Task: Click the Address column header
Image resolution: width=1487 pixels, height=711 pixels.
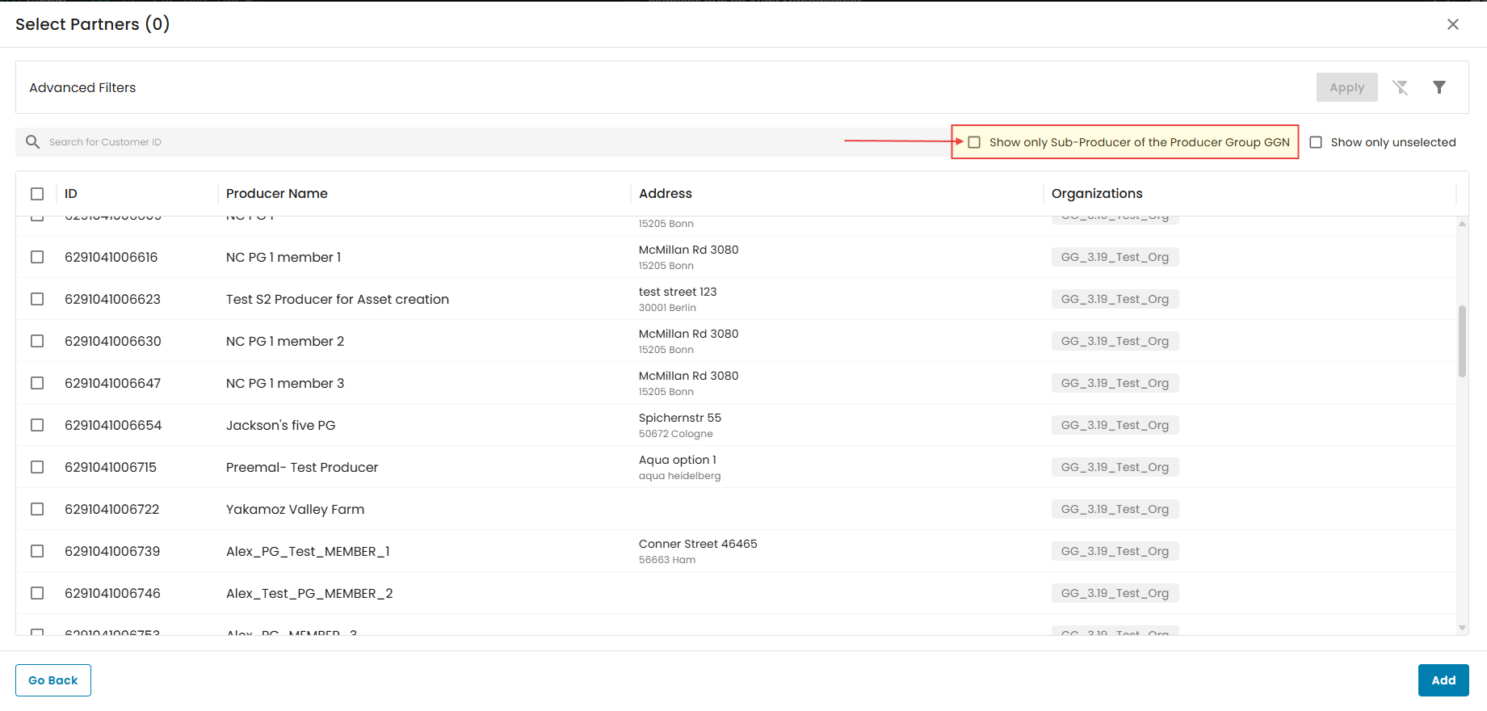Action: [666, 194]
